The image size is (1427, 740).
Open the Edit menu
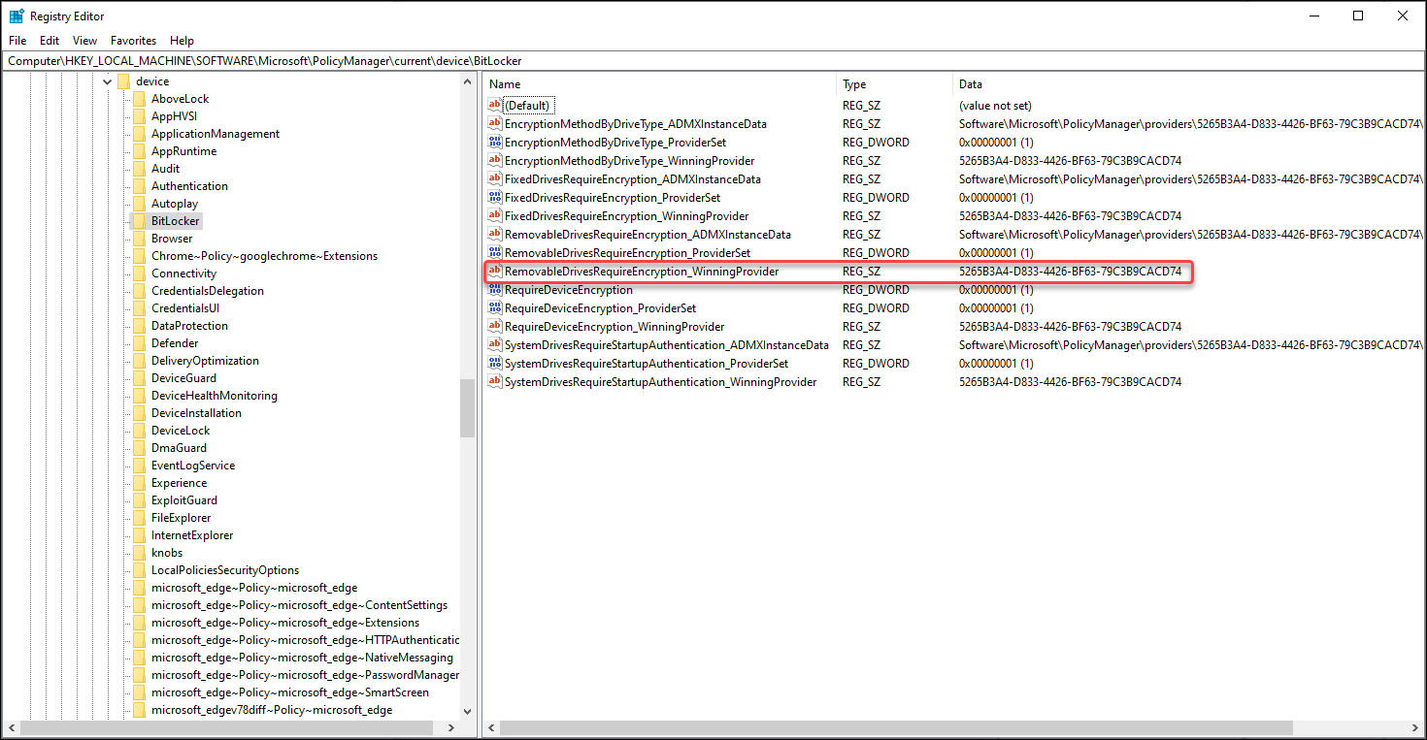tap(50, 41)
